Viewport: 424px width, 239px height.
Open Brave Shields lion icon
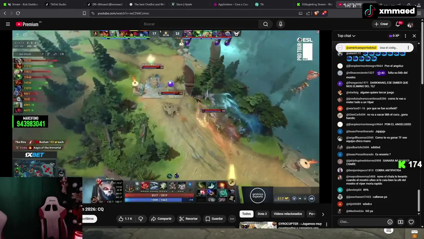pos(316,13)
